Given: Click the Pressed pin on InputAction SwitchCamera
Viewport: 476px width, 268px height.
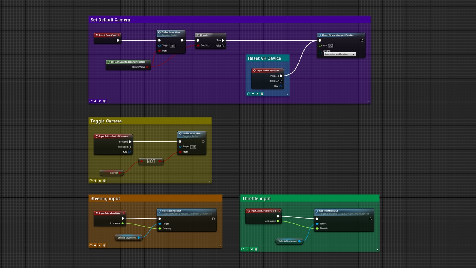Looking at the screenshot, I should coord(129,142).
